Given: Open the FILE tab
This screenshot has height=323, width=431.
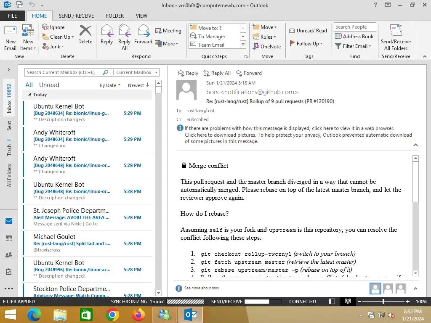Looking at the screenshot, I should (12, 16).
